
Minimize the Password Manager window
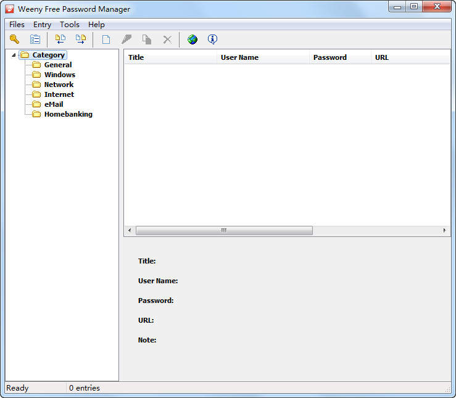397,6
